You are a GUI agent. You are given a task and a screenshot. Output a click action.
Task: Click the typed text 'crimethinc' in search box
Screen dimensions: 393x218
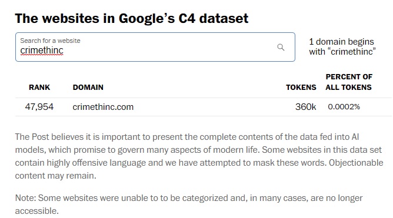click(42, 51)
